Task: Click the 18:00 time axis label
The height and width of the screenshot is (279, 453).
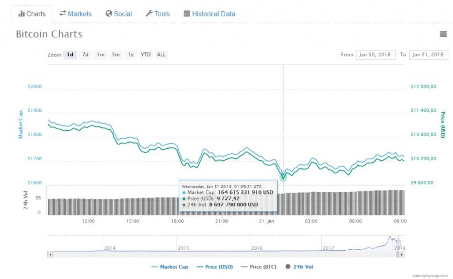Action: [x=177, y=221]
